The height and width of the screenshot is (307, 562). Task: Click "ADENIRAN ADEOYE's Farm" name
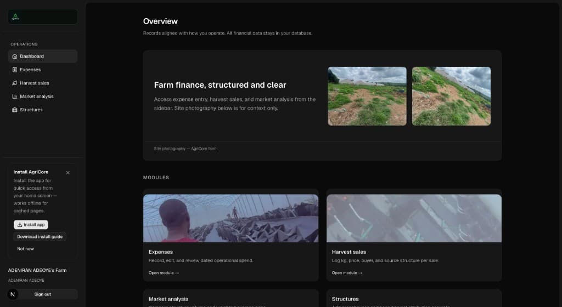pos(37,270)
